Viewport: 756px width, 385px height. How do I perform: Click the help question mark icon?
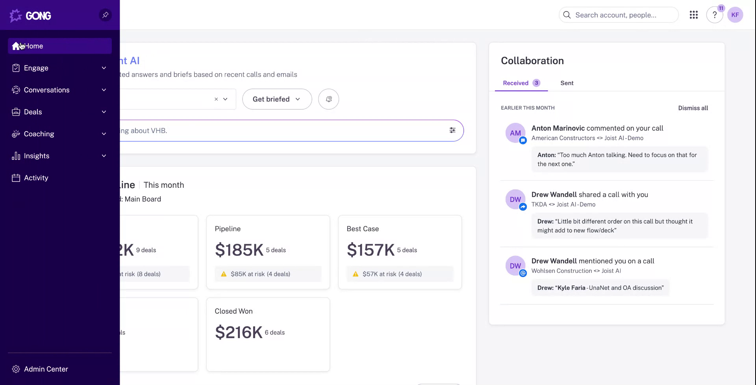click(x=715, y=15)
